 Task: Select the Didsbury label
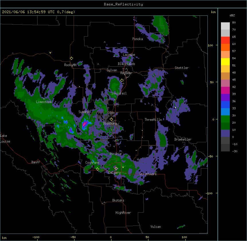110,123
